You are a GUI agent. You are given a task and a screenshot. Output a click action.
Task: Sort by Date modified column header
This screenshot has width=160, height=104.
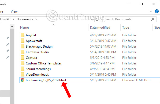pyautogui.click(x=100, y=28)
